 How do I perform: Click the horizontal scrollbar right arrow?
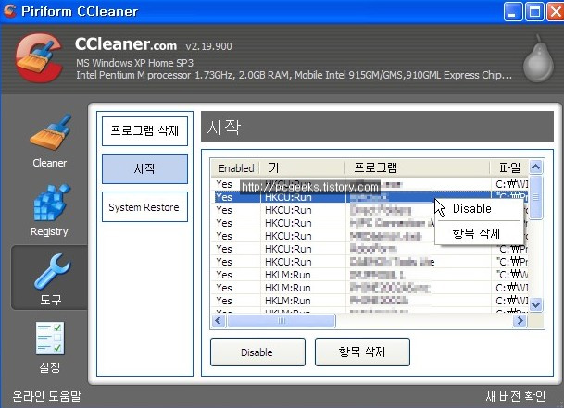coord(520,320)
